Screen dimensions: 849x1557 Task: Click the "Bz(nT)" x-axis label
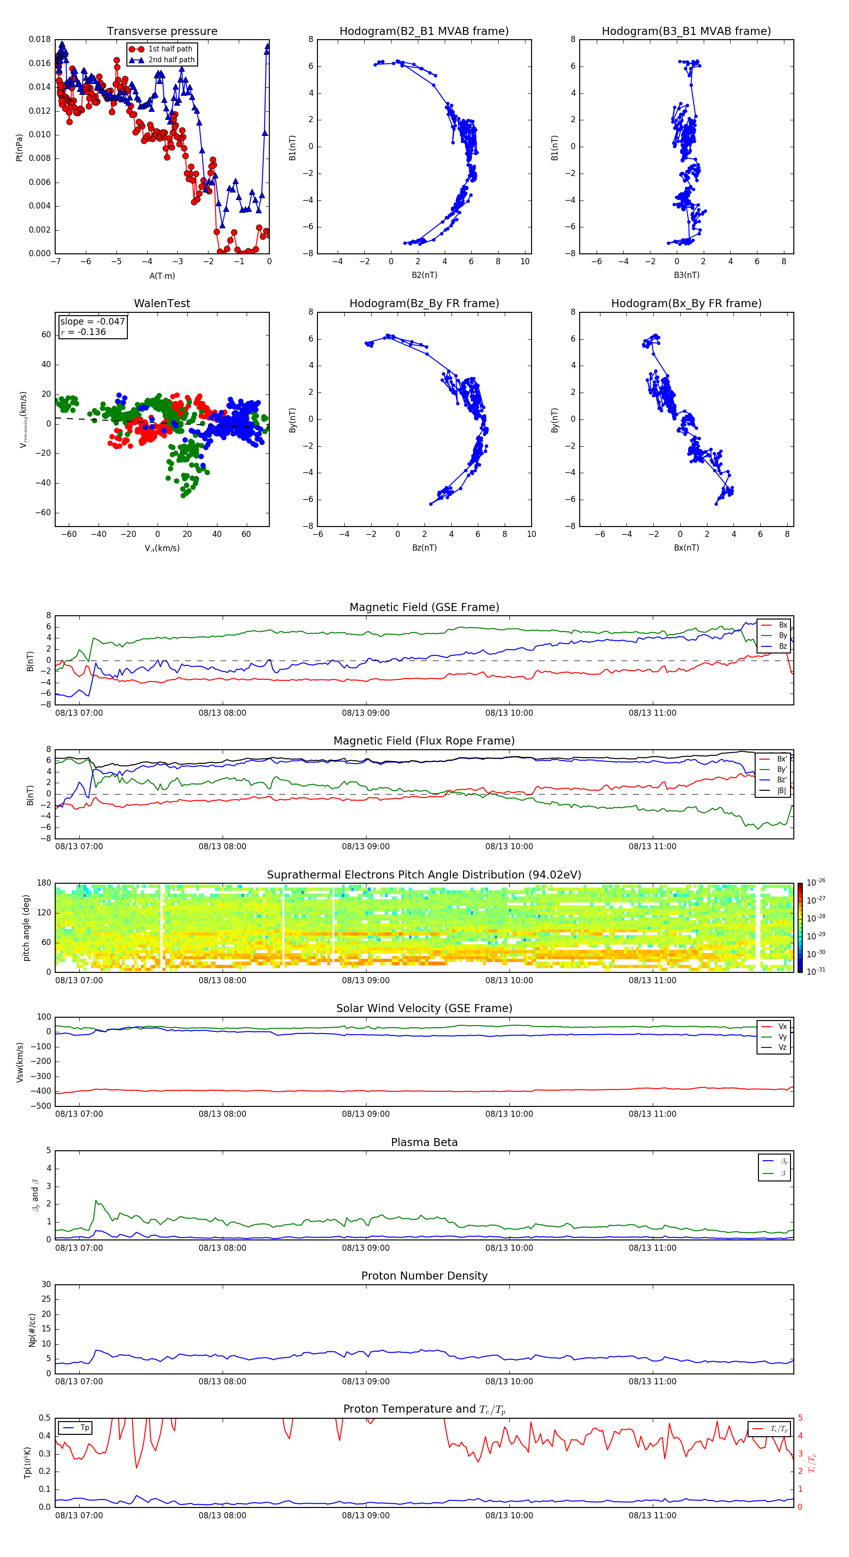click(424, 548)
